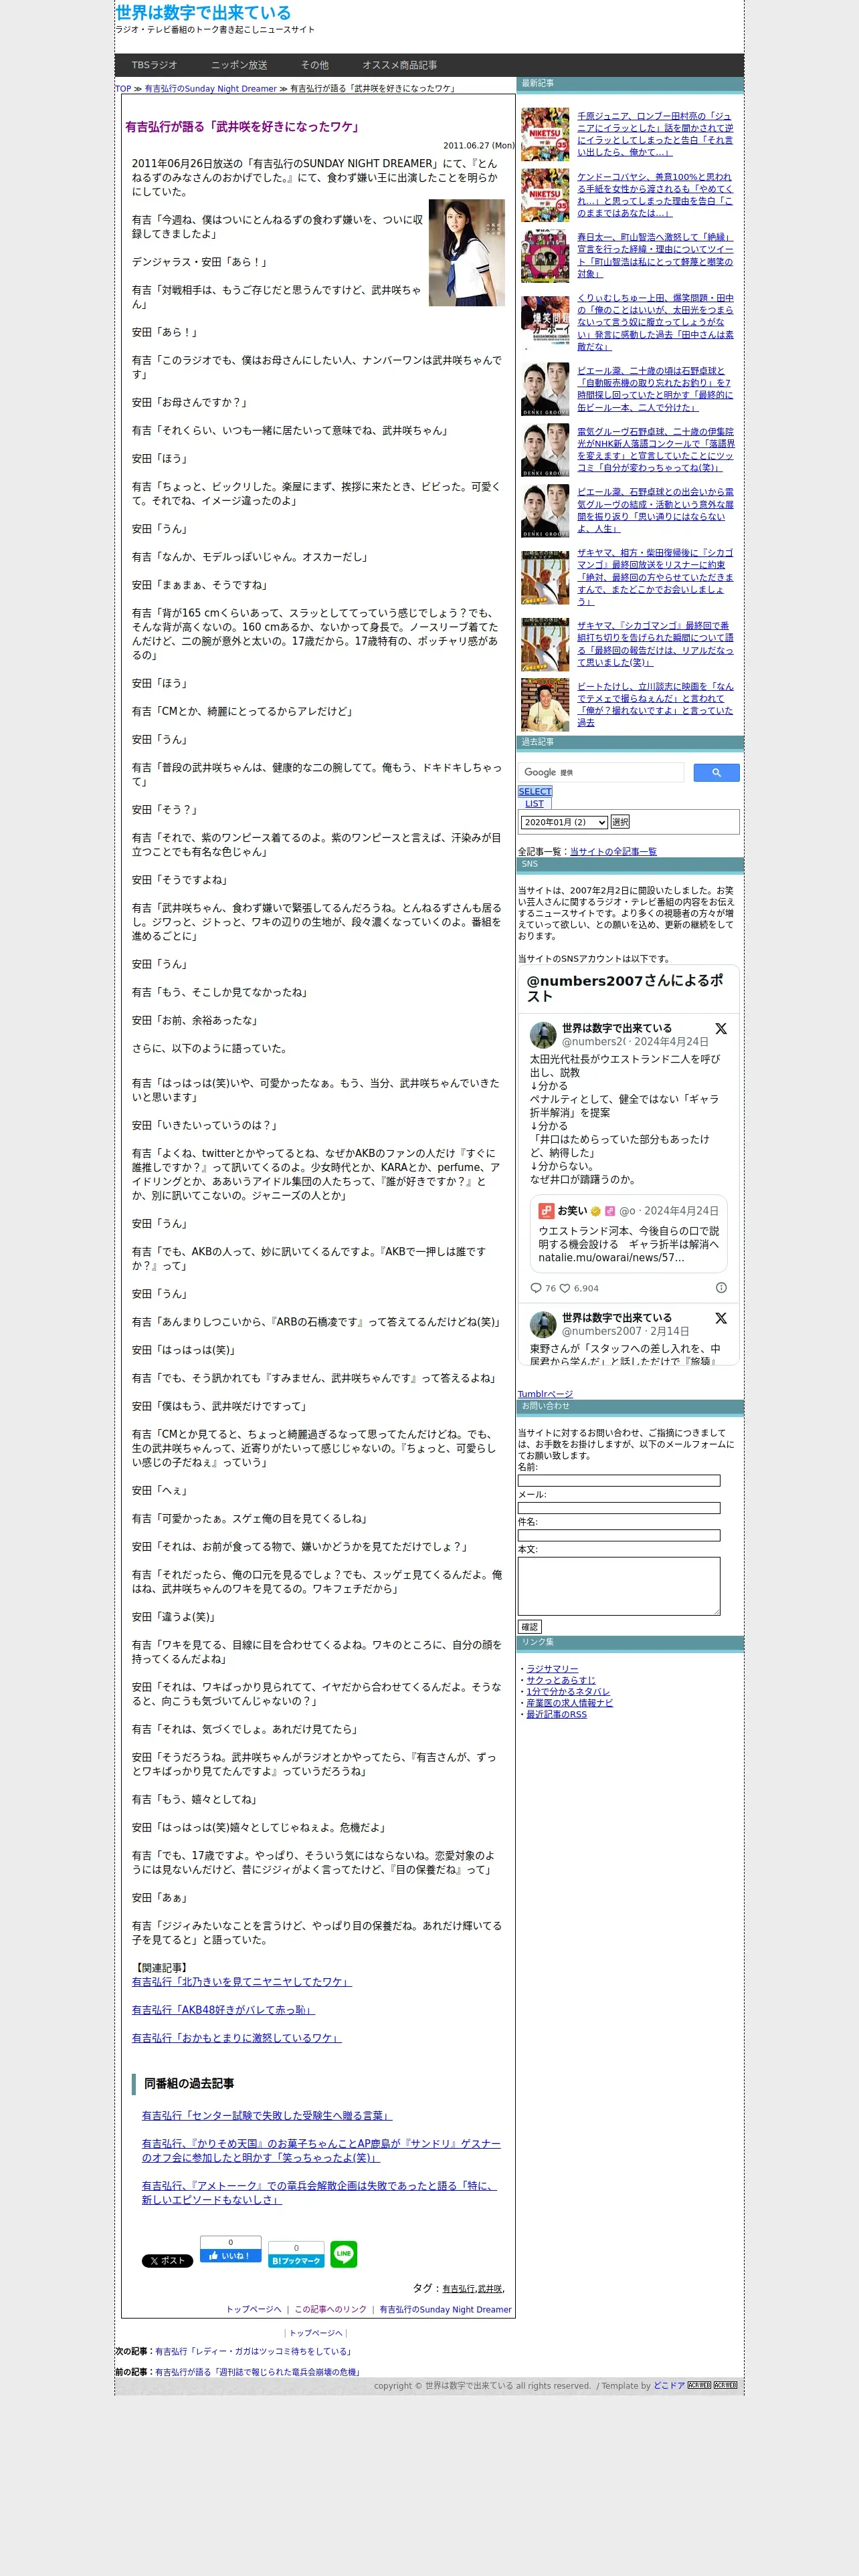Viewport: 859px width, 2576px height.
Task: Click the 選択 button for archives
Action: (620, 822)
